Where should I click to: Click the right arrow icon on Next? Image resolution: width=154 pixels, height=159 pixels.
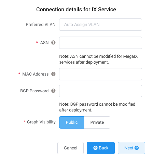click(x=137, y=148)
